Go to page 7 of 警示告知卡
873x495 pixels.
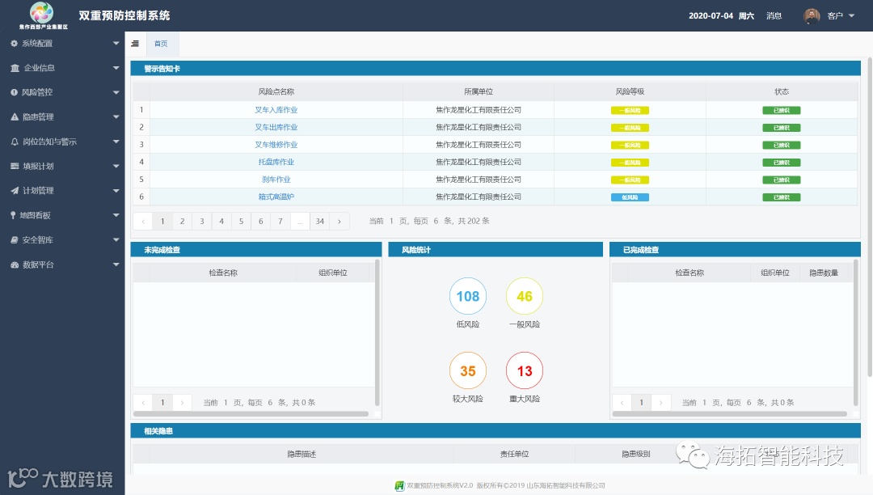pyautogui.click(x=280, y=221)
